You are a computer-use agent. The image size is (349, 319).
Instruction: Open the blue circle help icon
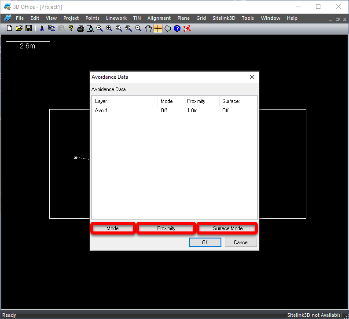tap(177, 28)
